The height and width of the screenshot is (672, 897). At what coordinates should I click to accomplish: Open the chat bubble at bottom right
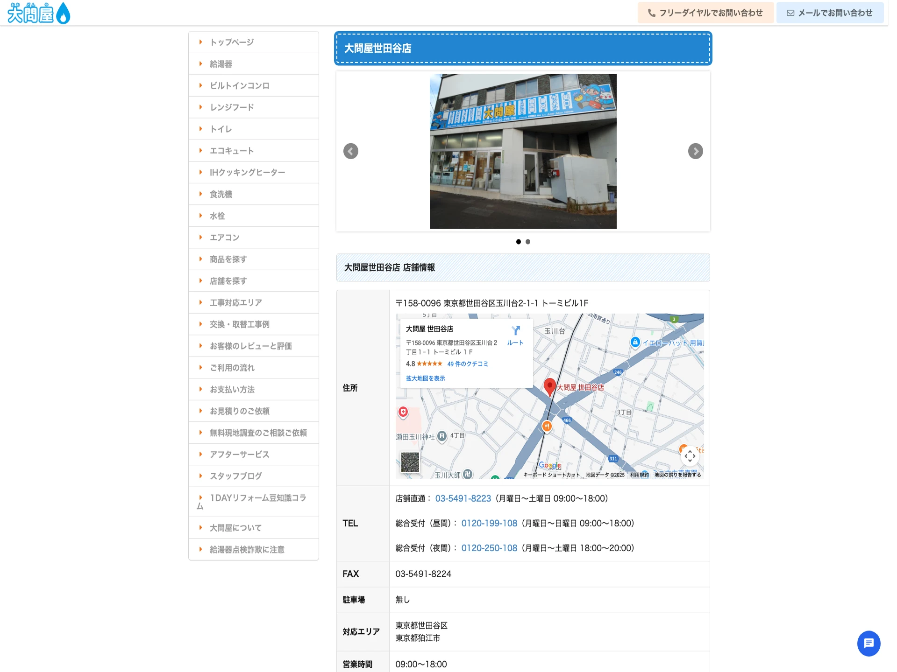(x=868, y=644)
